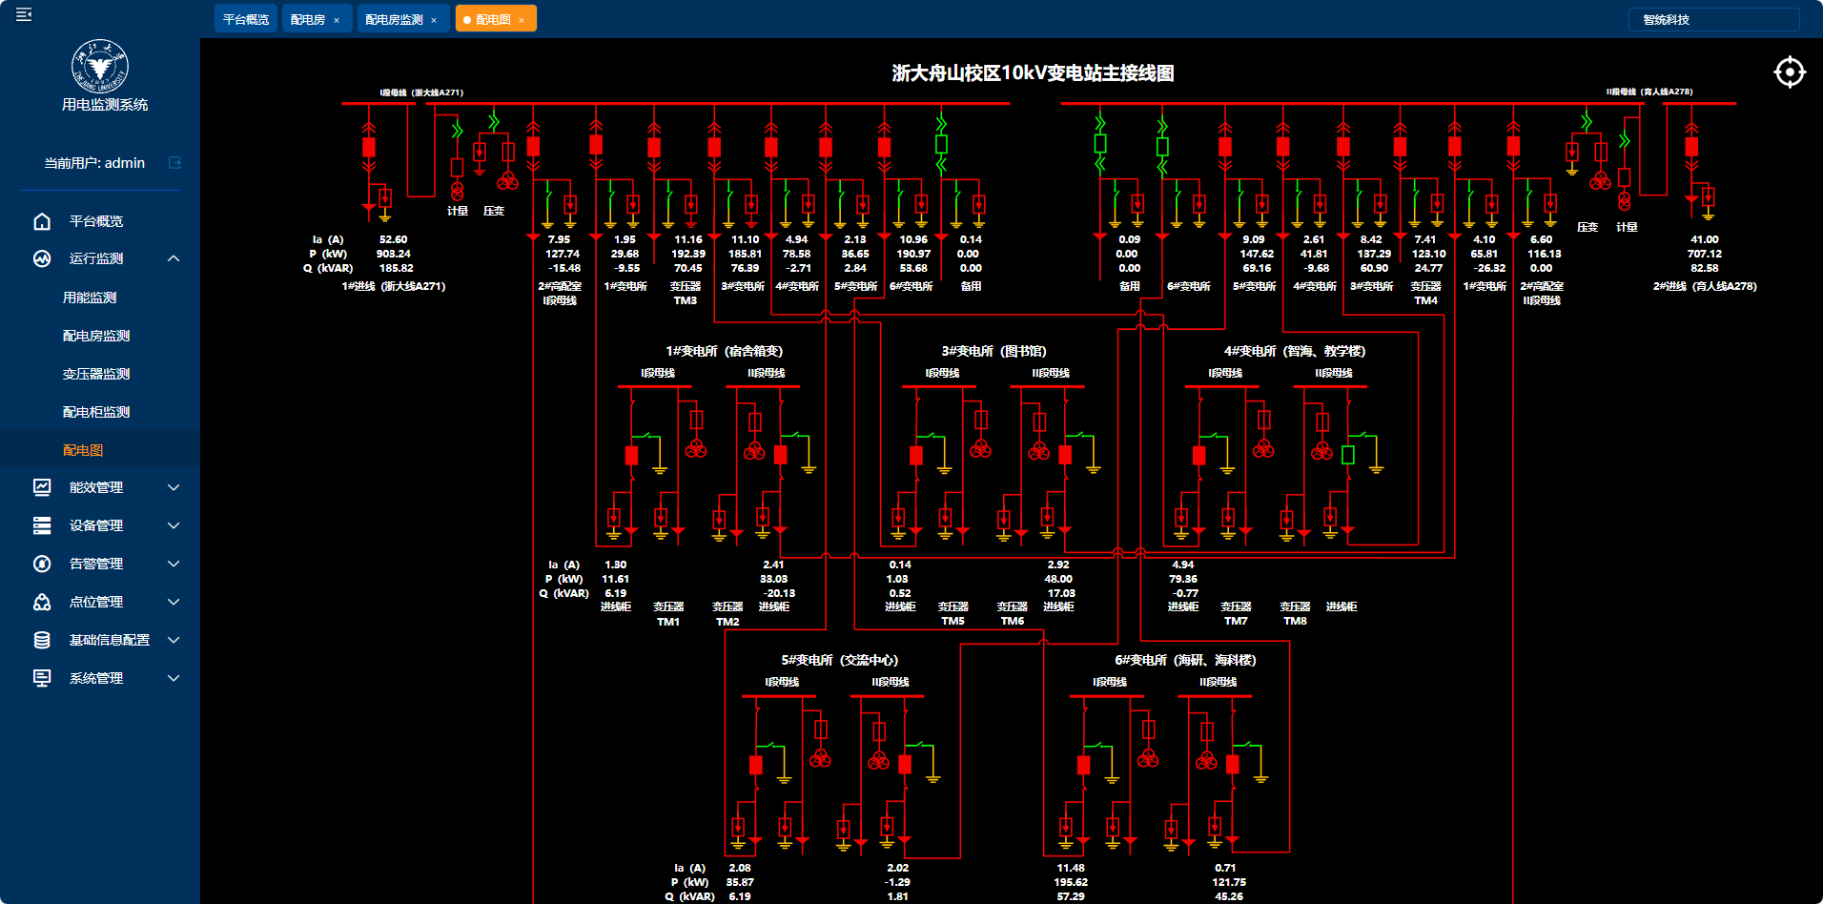Toggle the green open 备用 breaker on II段母线
Image resolution: width=1823 pixels, height=904 pixels.
click(x=1100, y=143)
